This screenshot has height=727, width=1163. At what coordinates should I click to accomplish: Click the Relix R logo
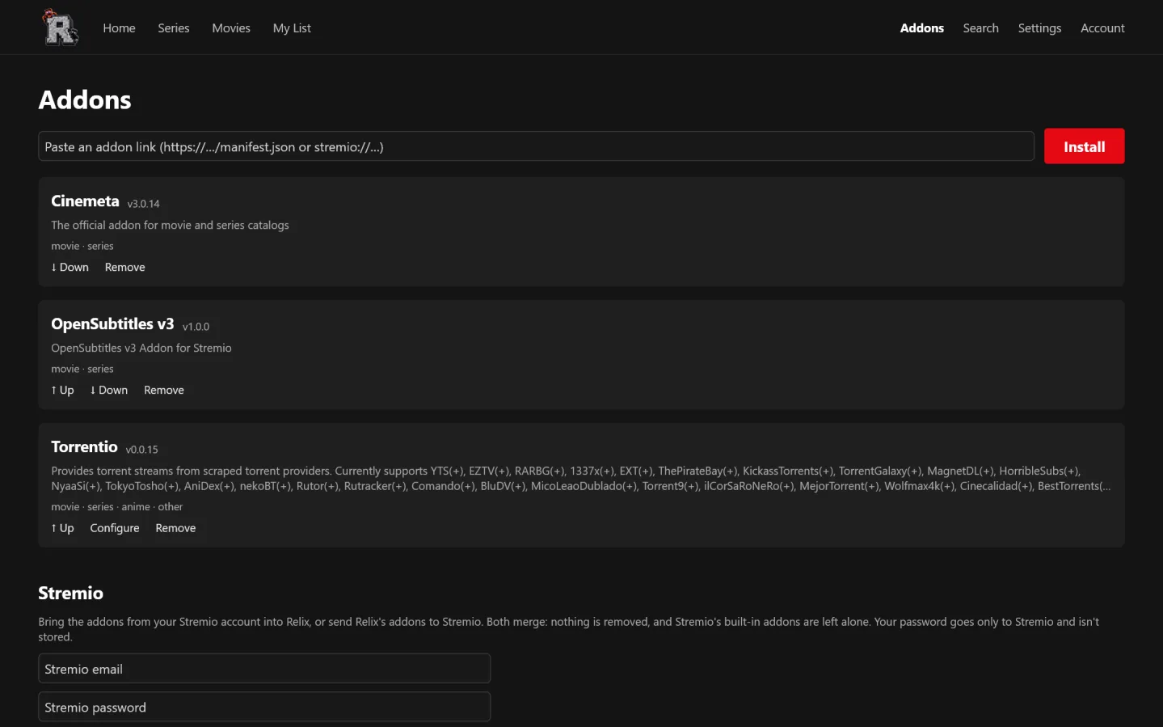coord(60,27)
